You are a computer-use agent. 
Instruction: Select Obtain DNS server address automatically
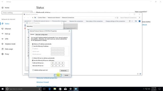click(x=33, y=58)
